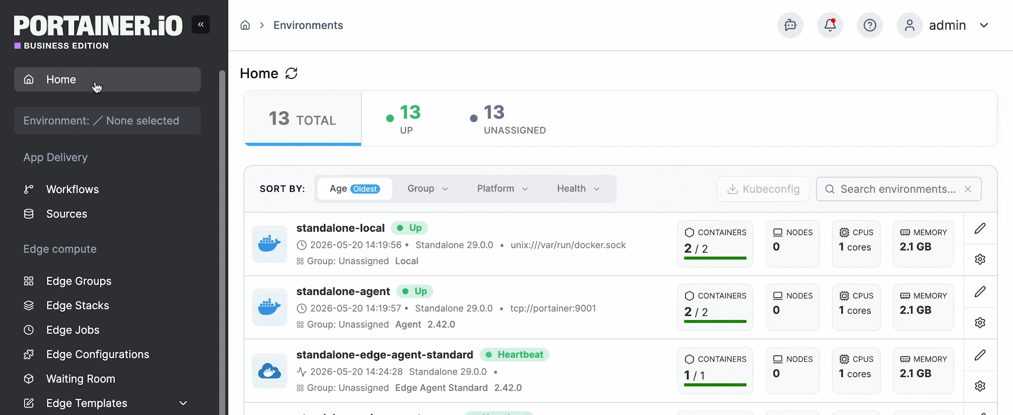Image resolution: width=1013 pixels, height=415 pixels.
Task: Open the help question-mark icon
Action: (870, 25)
